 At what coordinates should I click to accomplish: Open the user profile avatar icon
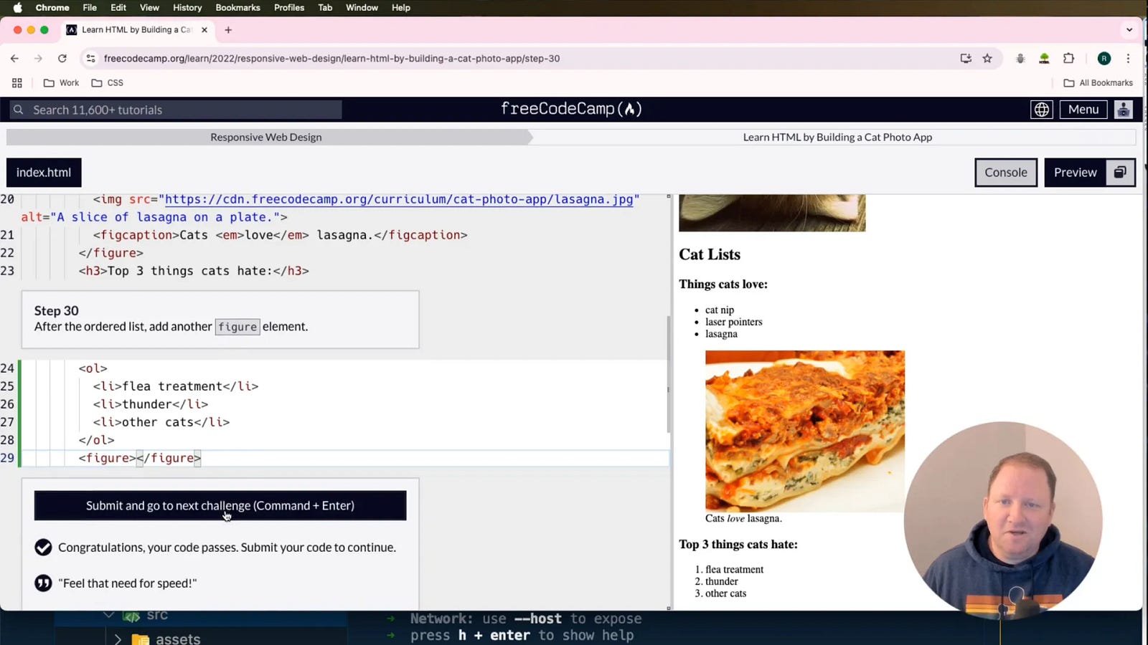pyautogui.click(x=1124, y=110)
